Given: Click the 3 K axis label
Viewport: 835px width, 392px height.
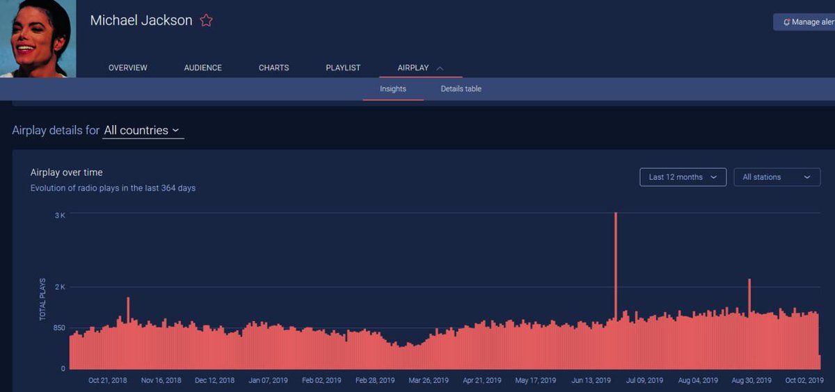Looking at the screenshot, I should [x=61, y=215].
